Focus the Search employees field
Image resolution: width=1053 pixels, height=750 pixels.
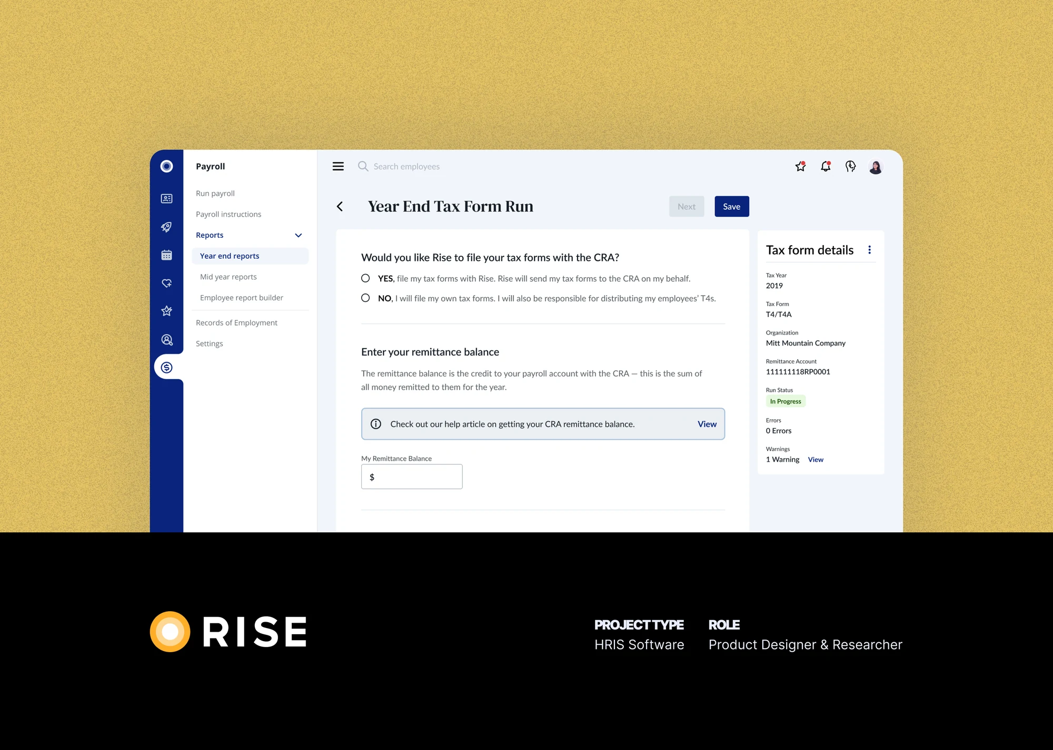pos(406,166)
